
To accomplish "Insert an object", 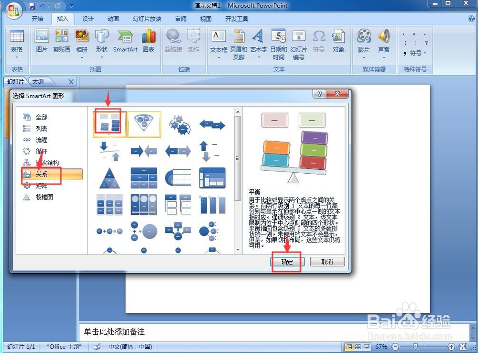I will pos(338,41).
